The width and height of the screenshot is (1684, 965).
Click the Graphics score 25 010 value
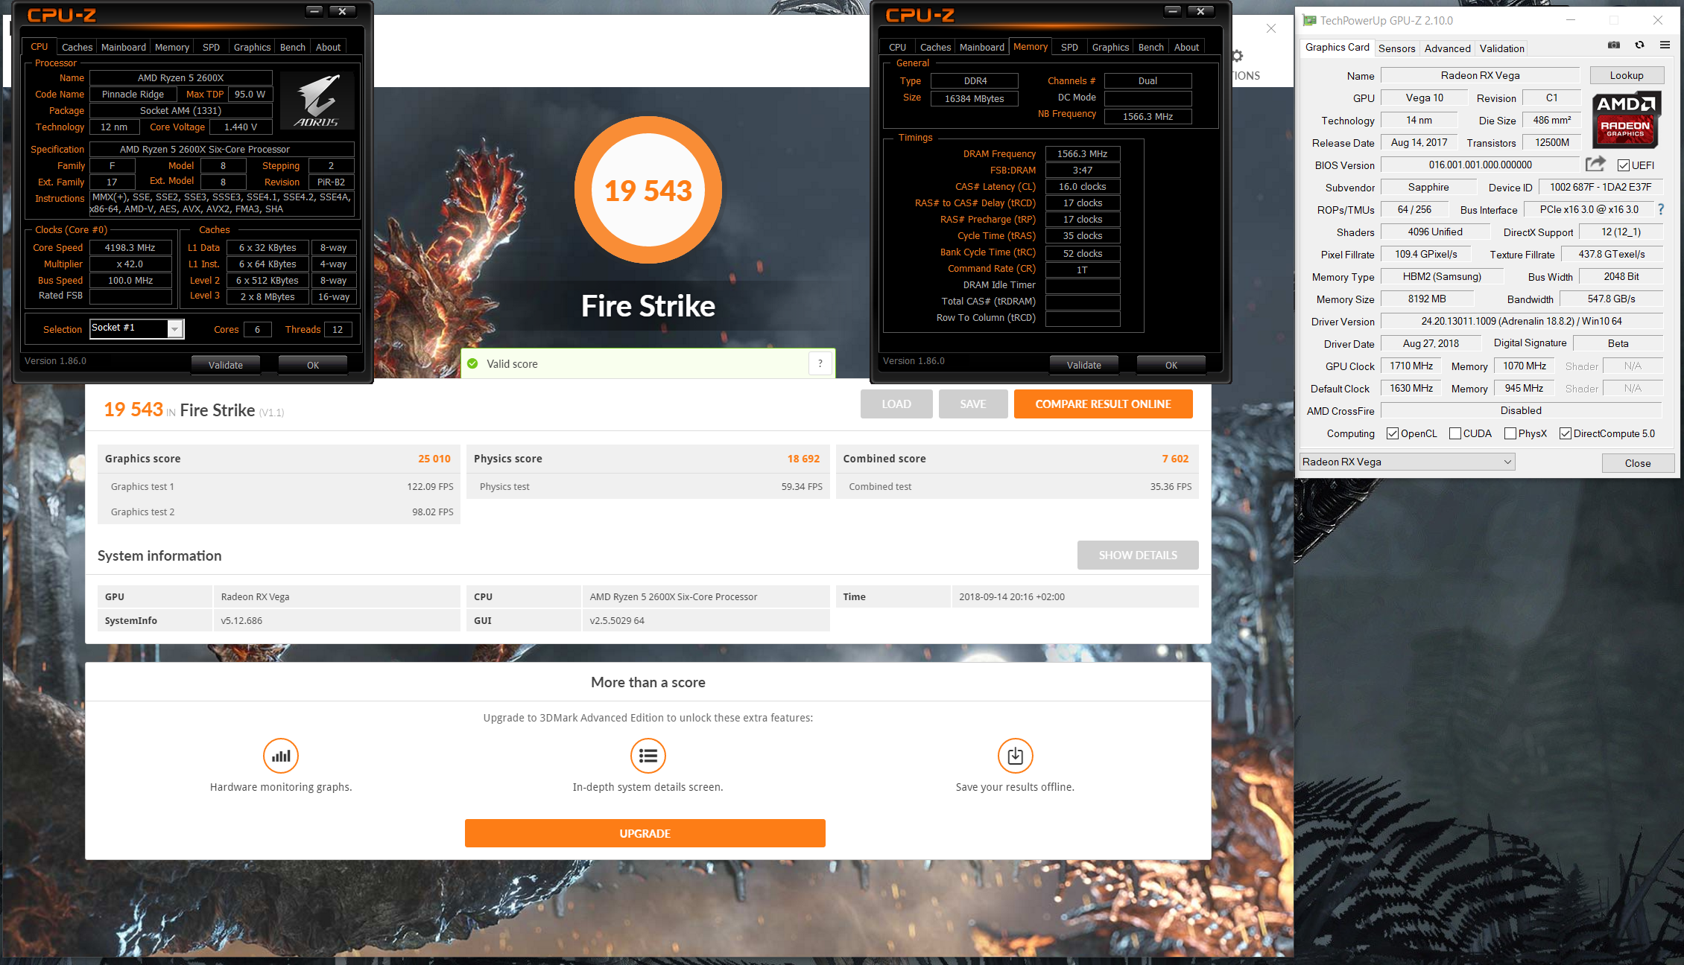[x=434, y=459]
